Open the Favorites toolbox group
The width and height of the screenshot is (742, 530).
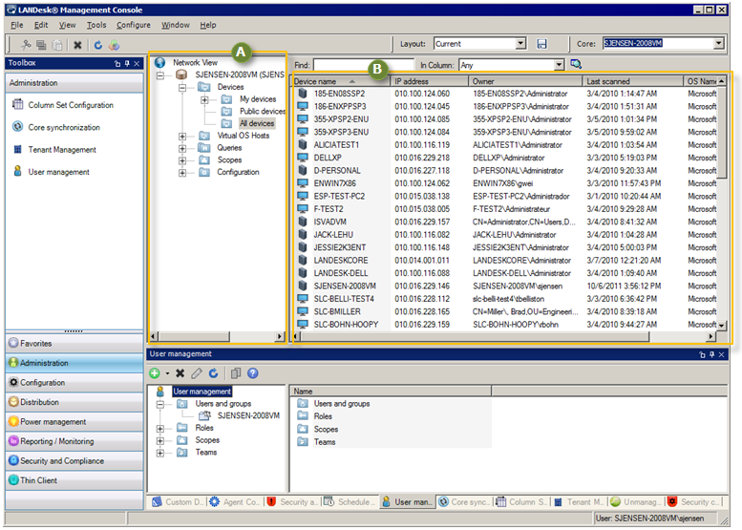(x=74, y=343)
